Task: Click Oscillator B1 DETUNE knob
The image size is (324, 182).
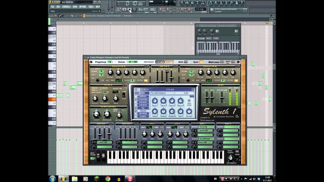Action: click(126, 73)
